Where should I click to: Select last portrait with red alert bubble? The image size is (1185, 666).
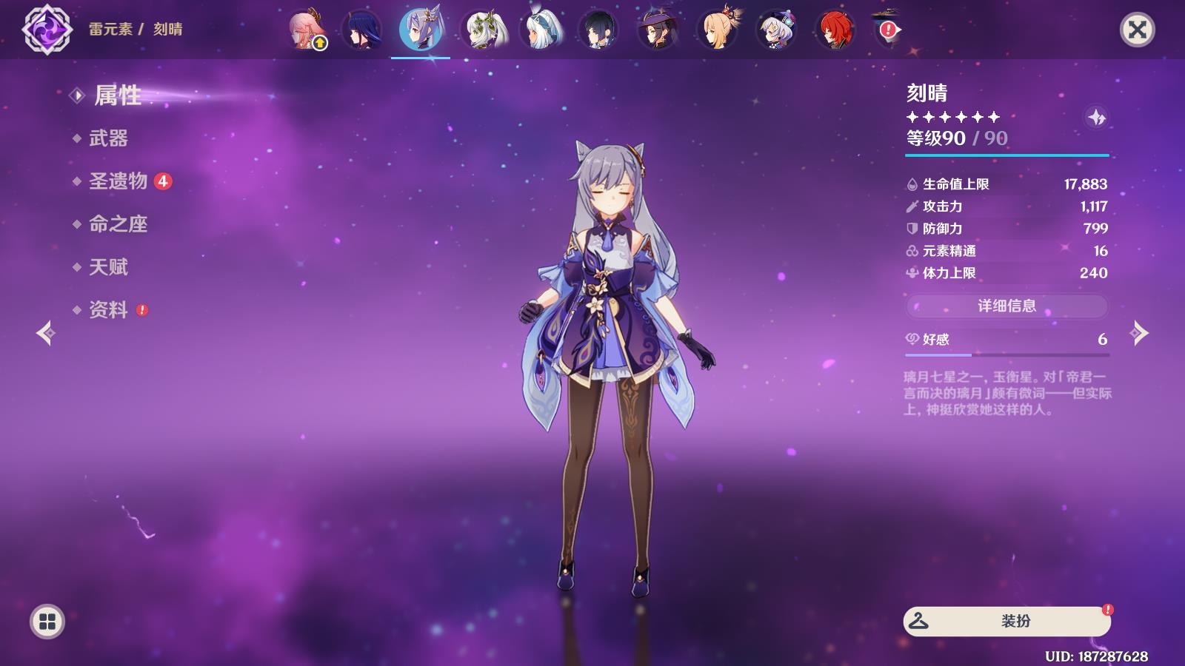tap(887, 28)
